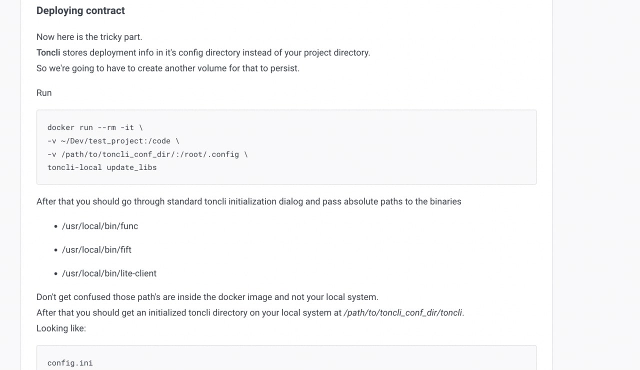Image resolution: width=640 pixels, height=370 pixels.
Task: Click the "config.ini" code line
Action: click(70, 363)
